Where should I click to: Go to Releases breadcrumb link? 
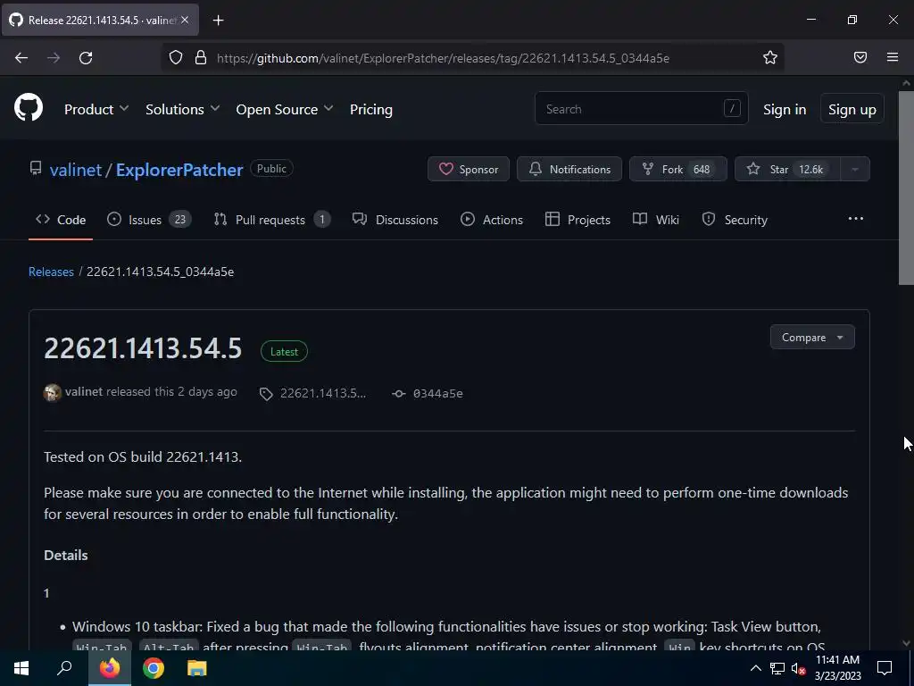tap(51, 272)
